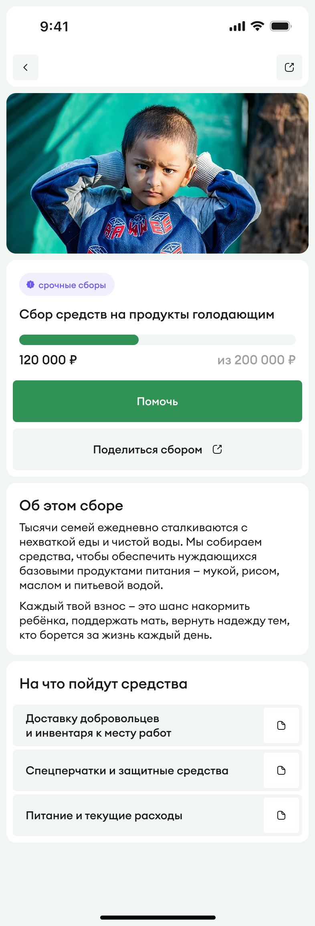
Task: Tap the cellular signal bars icon
Action: click(x=237, y=26)
